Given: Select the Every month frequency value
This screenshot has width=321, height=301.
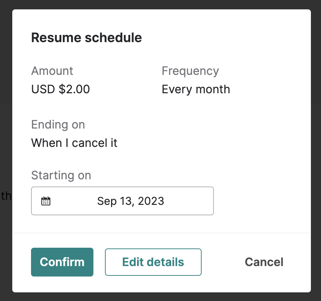Looking at the screenshot, I should tap(196, 89).
